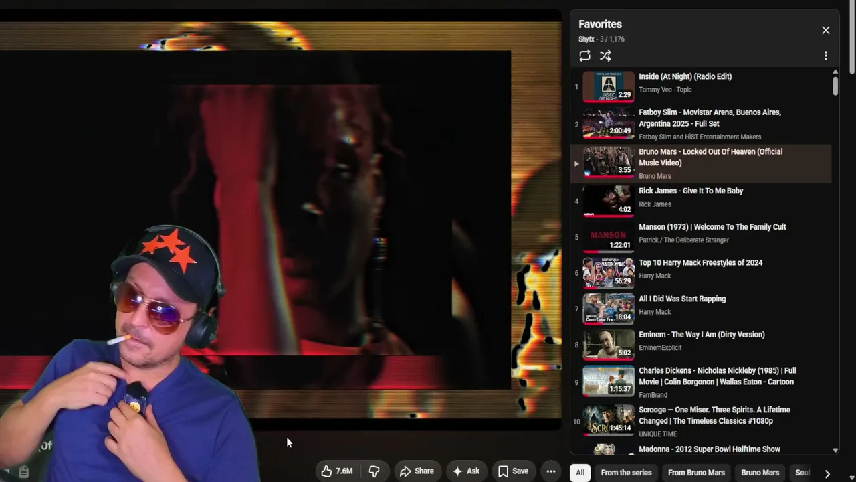Select the From the series chip
Image resolution: width=856 pixels, height=482 pixels.
[626, 473]
